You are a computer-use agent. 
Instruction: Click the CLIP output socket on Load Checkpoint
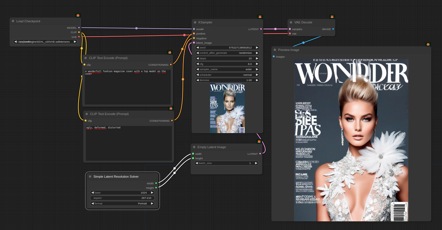click(79, 32)
